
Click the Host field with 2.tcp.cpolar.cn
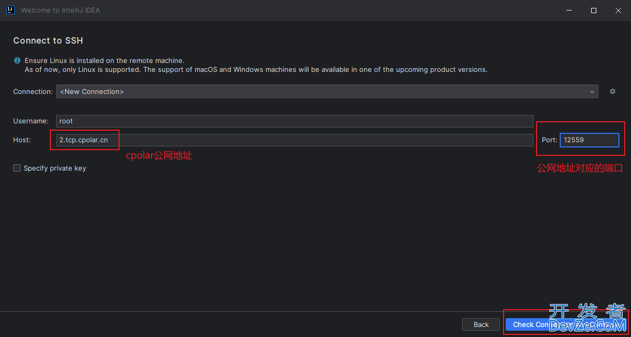(x=294, y=140)
